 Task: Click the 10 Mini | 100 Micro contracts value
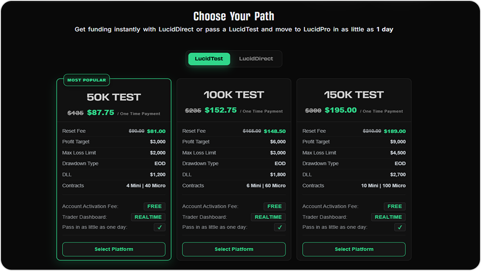coord(383,186)
